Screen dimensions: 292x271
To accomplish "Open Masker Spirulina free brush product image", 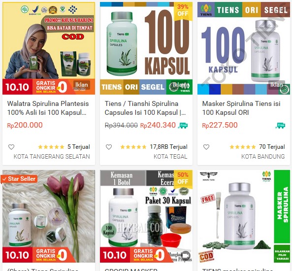I will pyautogui.click(x=244, y=216).
